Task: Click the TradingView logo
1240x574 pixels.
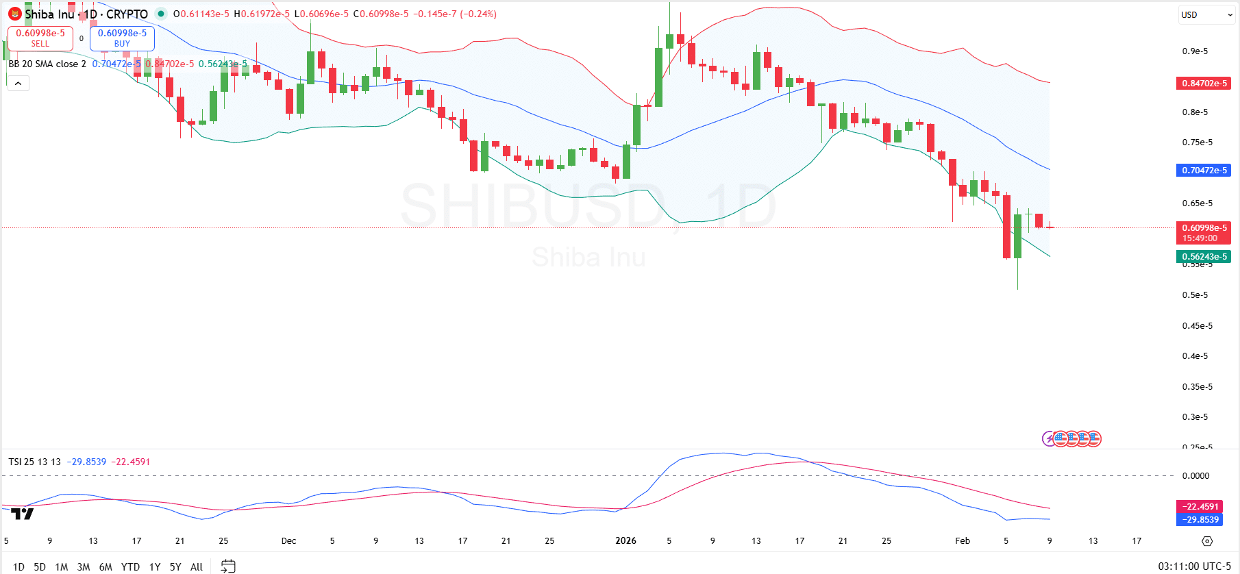Action: point(23,513)
